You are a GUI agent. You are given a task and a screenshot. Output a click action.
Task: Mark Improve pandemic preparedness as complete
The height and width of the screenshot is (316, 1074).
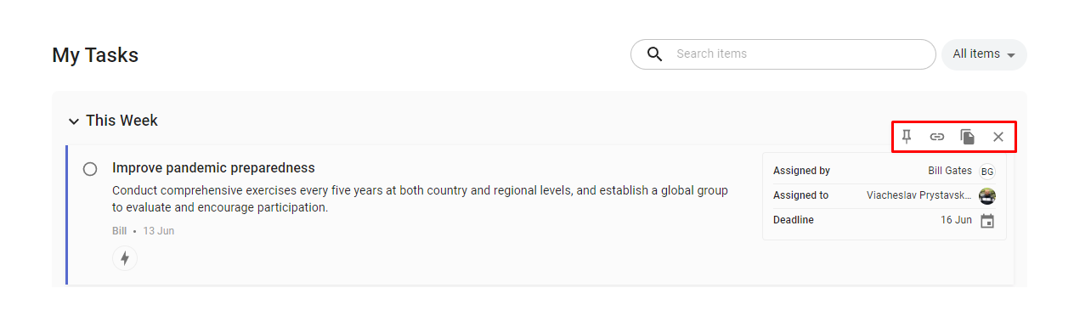pyautogui.click(x=90, y=169)
